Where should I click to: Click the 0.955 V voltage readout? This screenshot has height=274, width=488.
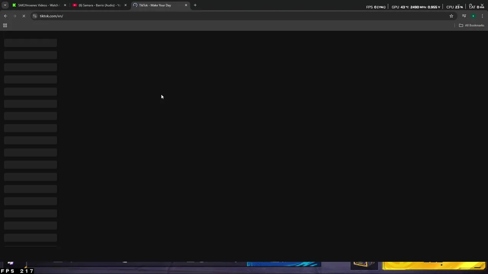click(x=434, y=7)
